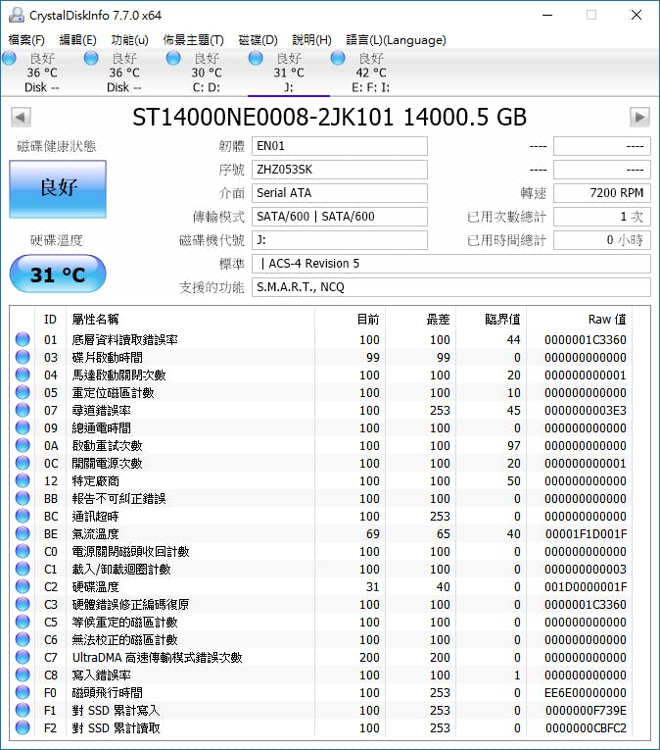Select the J: 31 °C drive tab
Screen dimensions: 660x750
coord(289,73)
